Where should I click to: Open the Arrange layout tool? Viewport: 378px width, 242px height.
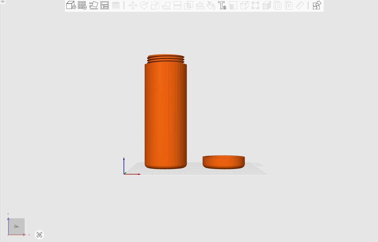(104, 5)
